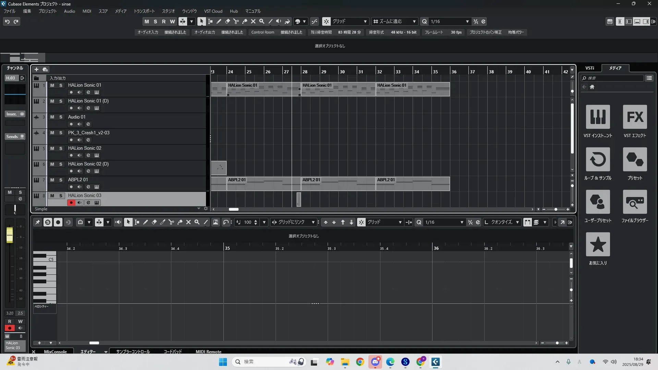Select the Glue tool in main toolbar
Screen dimensions: 658x370
pyautogui.click(x=245, y=21)
